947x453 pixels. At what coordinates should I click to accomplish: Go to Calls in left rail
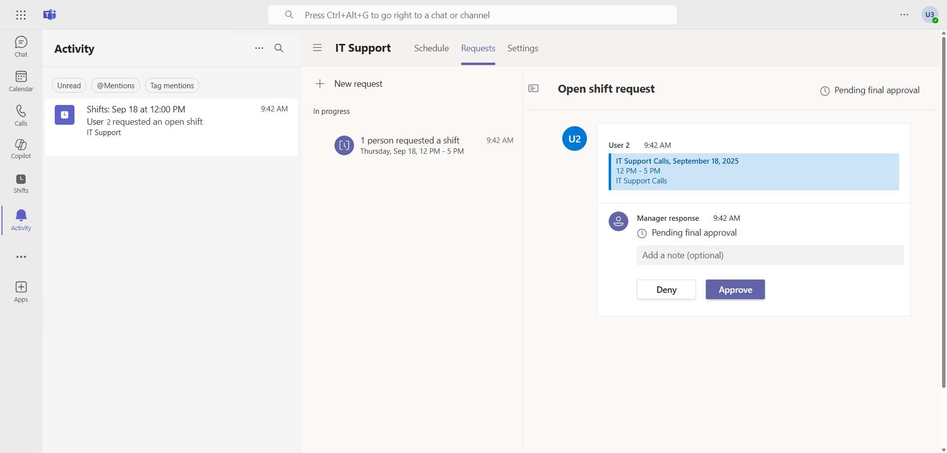21,115
